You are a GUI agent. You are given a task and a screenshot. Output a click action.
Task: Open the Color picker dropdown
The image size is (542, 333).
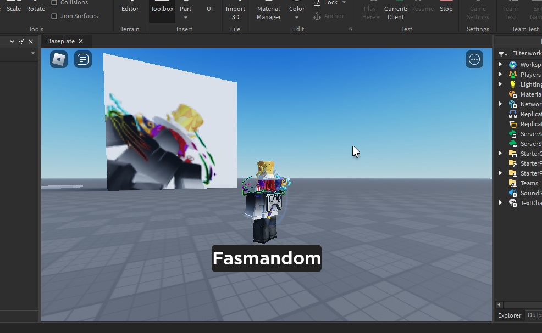(296, 17)
